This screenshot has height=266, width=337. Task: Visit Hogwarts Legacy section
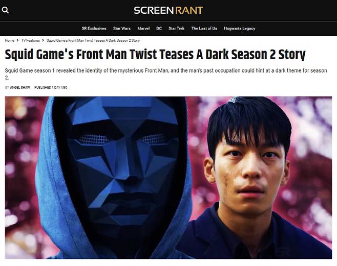click(239, 29)
